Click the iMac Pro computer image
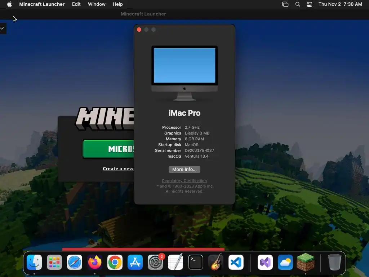369x277 pixels. tap(184, 73)
